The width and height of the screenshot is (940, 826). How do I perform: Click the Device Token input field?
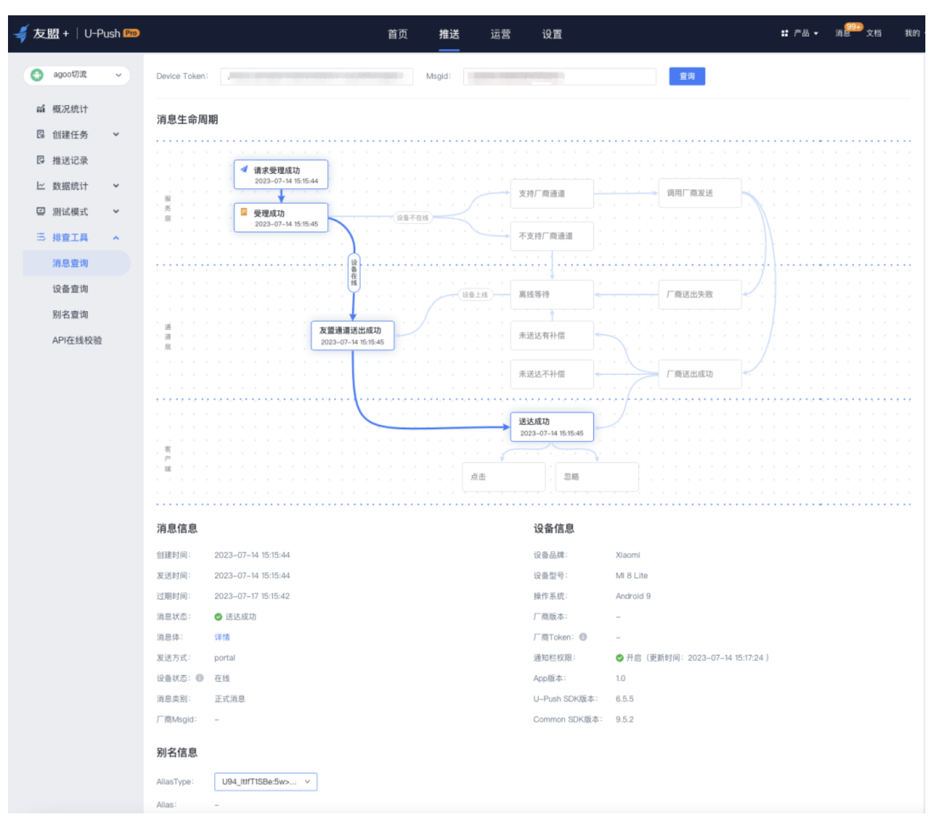(317, 77)
